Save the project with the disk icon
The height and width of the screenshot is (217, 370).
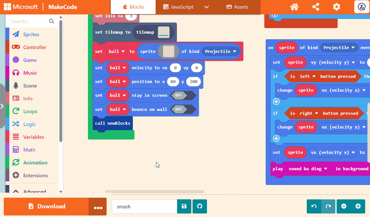coord(184,206)
